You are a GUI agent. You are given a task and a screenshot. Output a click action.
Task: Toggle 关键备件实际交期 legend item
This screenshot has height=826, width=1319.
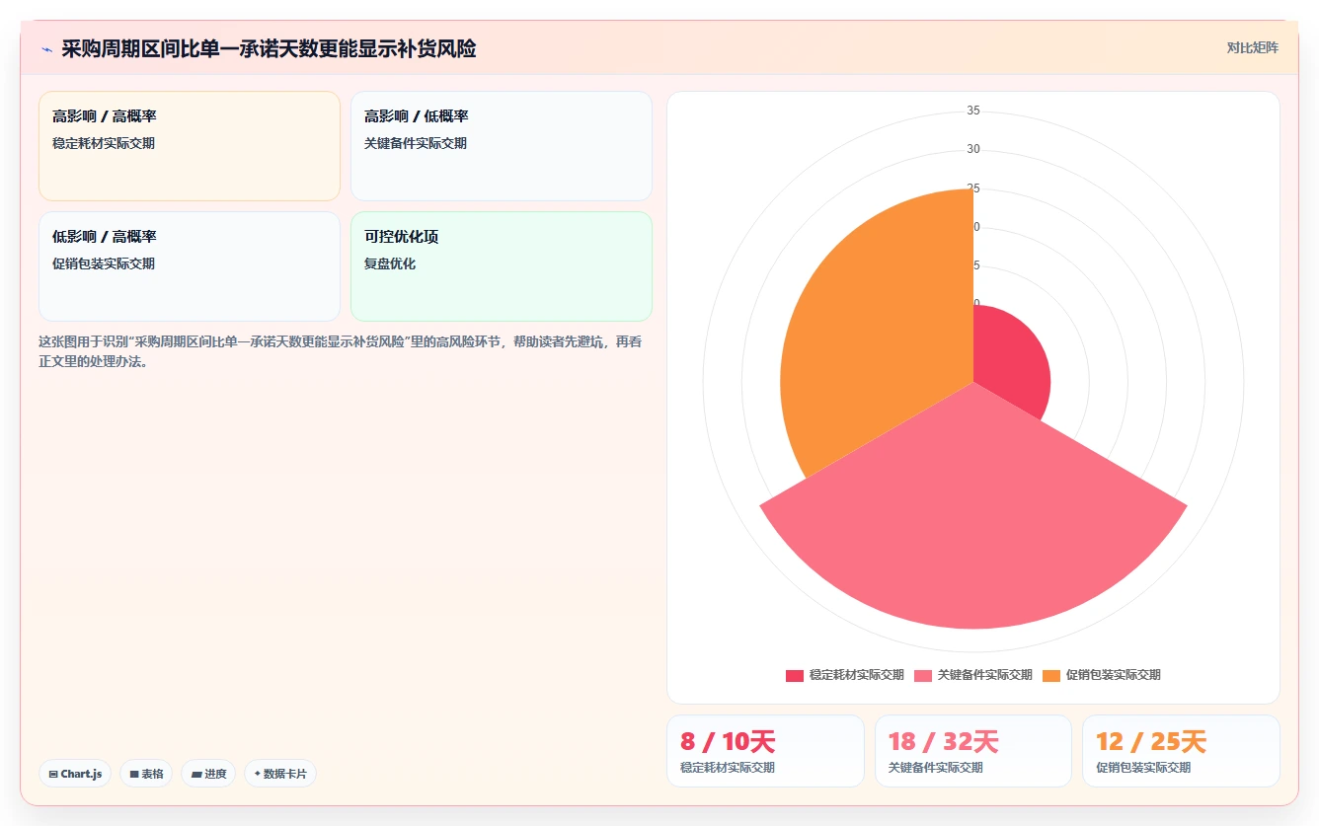[972, 675]
